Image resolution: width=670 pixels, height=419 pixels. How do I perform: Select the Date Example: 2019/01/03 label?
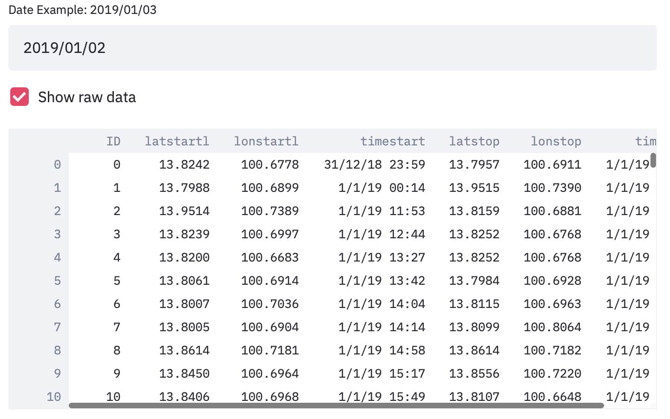82,9
